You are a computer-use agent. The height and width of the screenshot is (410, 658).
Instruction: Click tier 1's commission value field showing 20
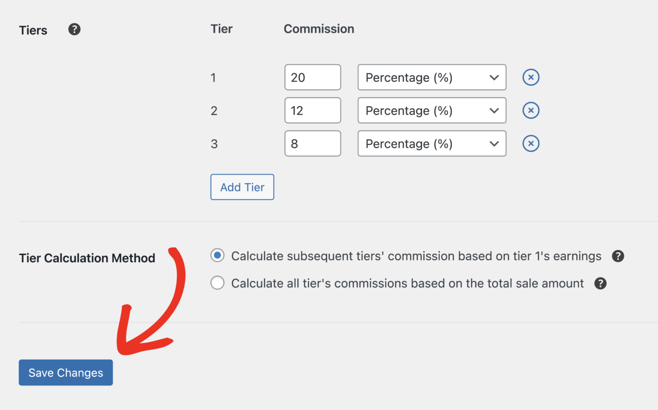click(313, 77)
